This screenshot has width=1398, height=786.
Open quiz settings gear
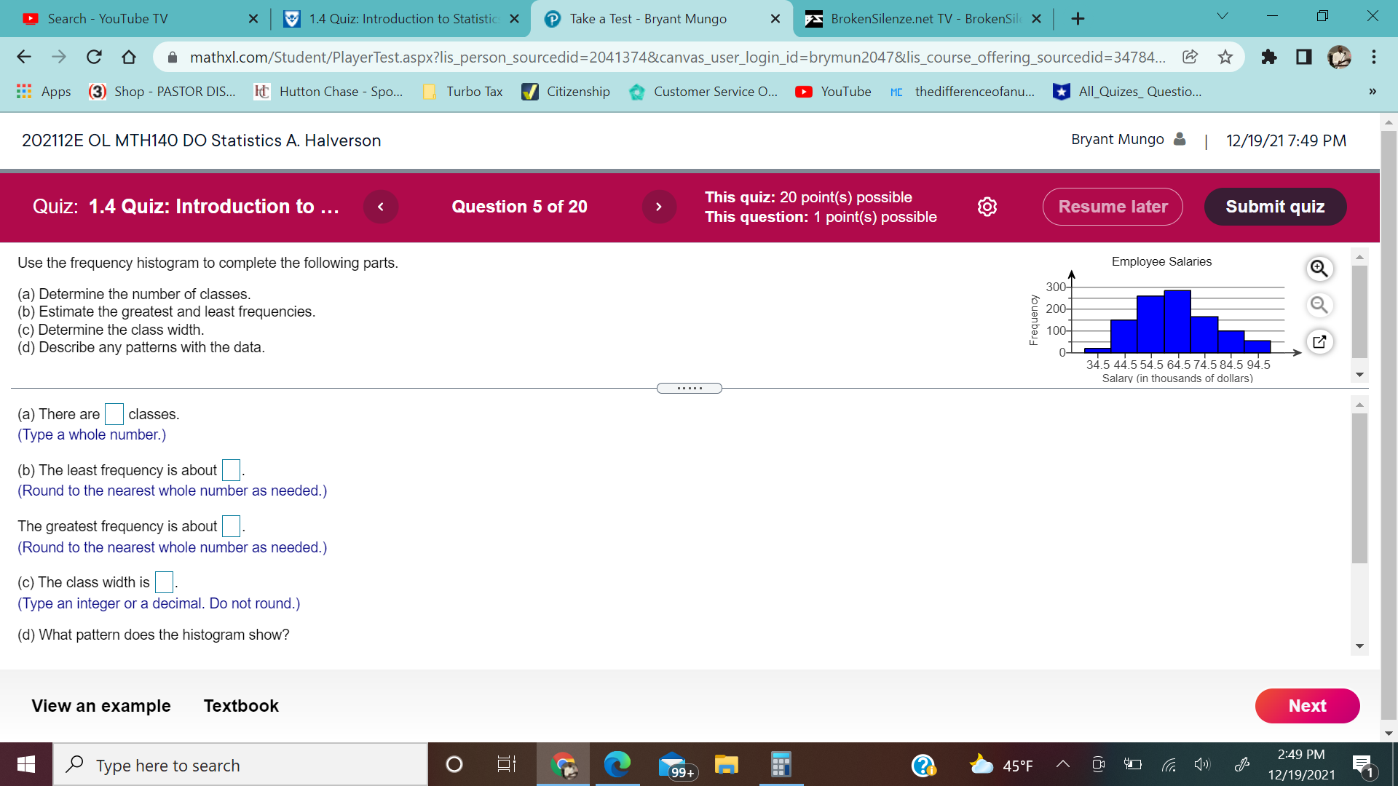point(987,207)
